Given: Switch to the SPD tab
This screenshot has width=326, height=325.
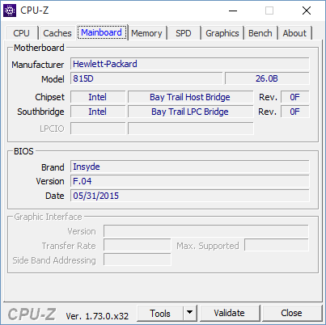Looking at the screenshot, I should (184, 33).
